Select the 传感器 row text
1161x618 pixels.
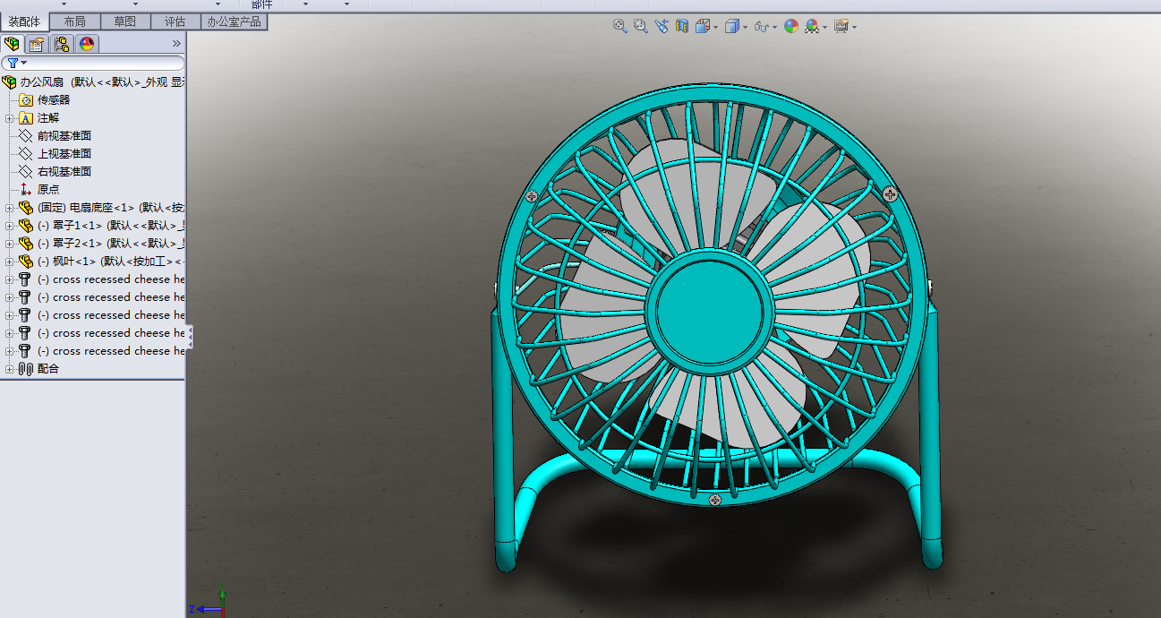(x=54, y=100)
